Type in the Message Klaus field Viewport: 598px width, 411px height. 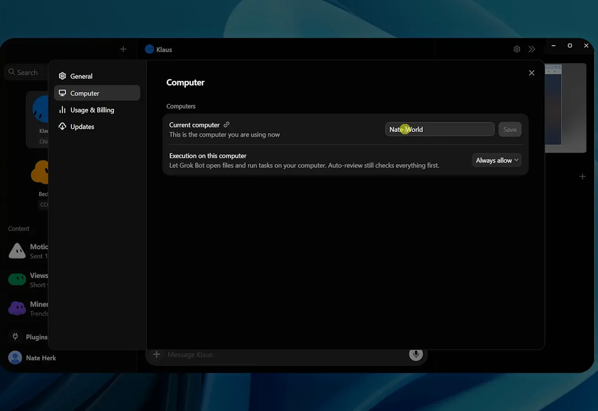[x=286, y=354]
